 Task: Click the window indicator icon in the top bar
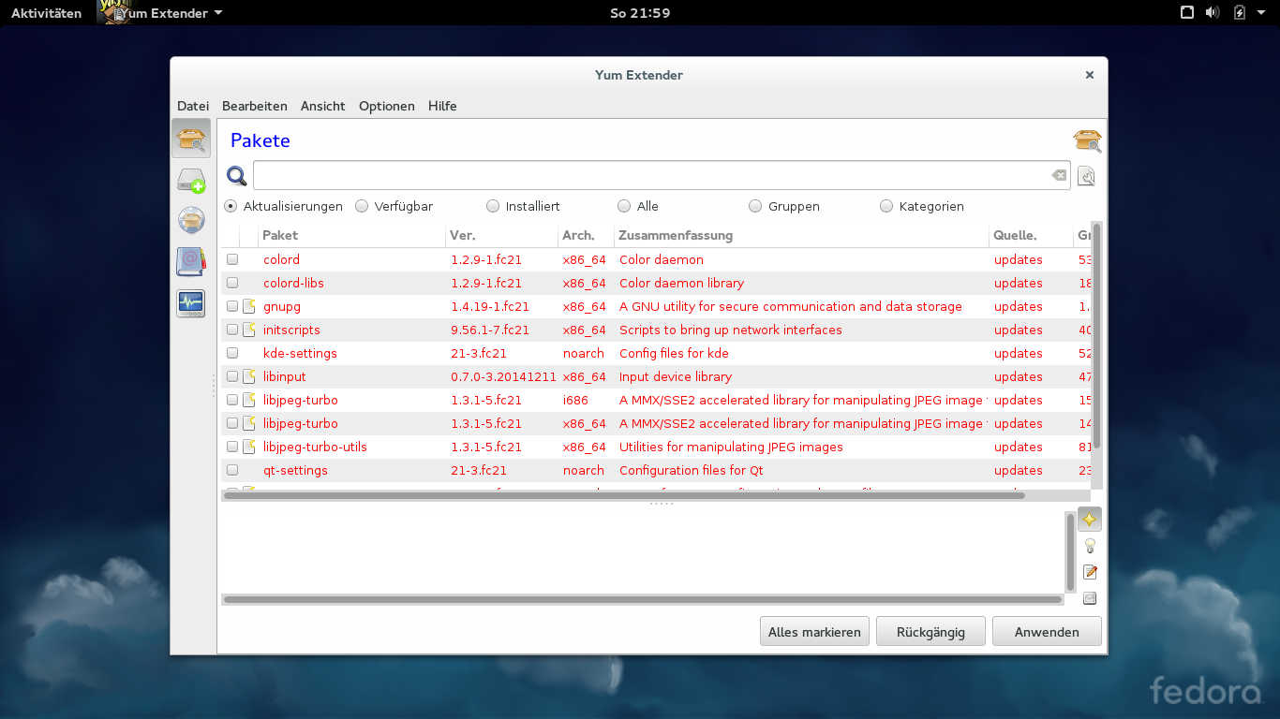click(x=1186, y=12)
